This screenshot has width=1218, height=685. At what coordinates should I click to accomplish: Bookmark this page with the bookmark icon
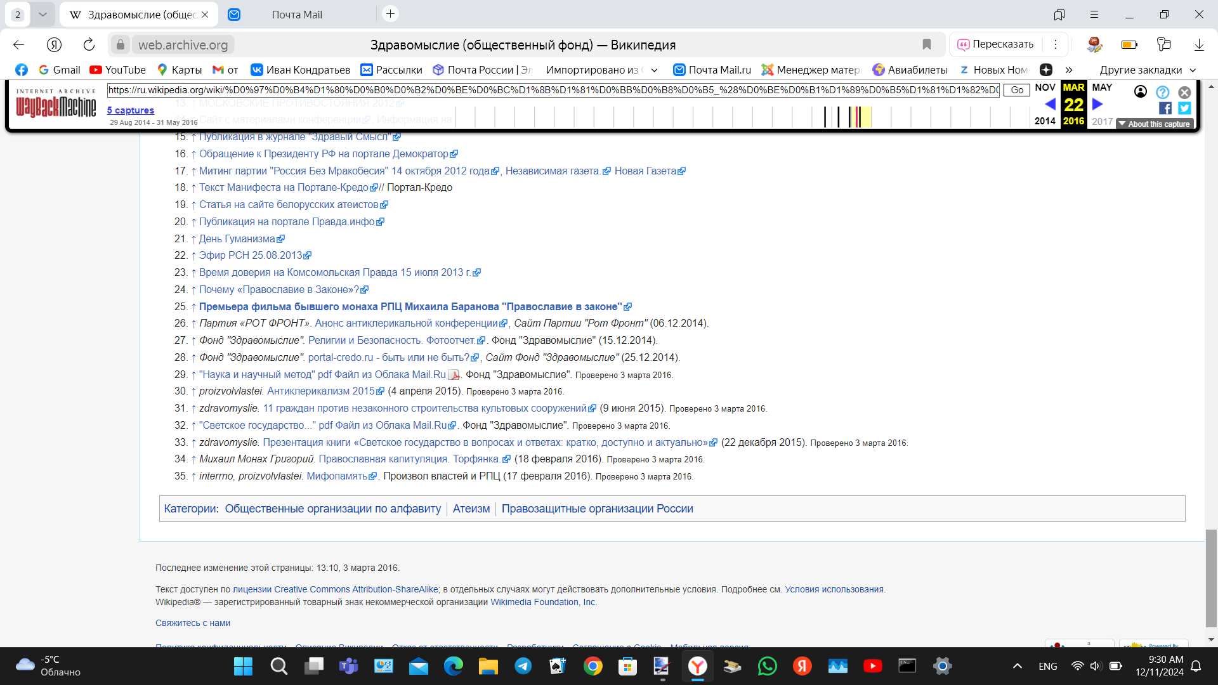[927, 44]
